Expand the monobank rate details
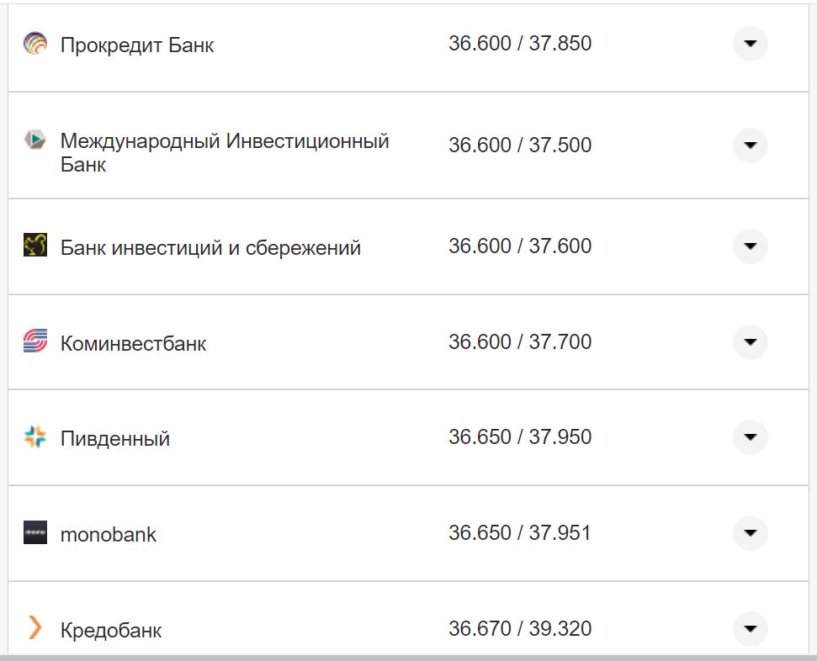817x661 pixels. click(749, 533)
